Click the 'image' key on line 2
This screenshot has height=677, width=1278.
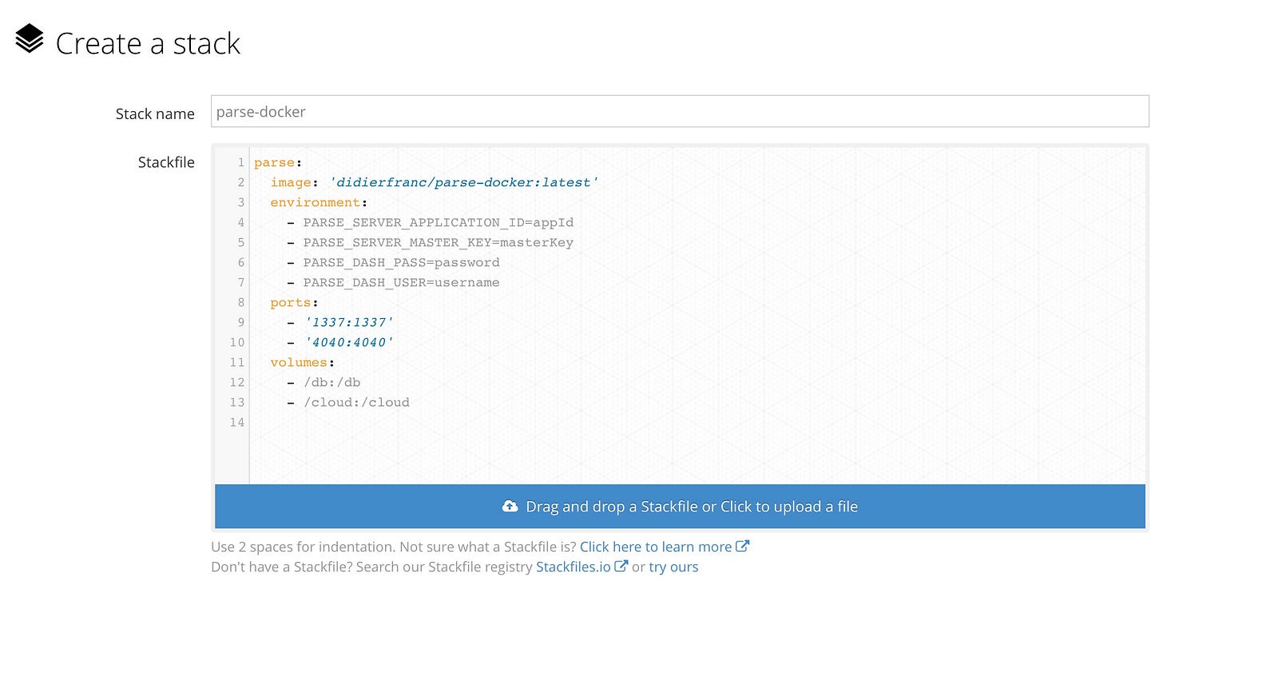point(290,182)
